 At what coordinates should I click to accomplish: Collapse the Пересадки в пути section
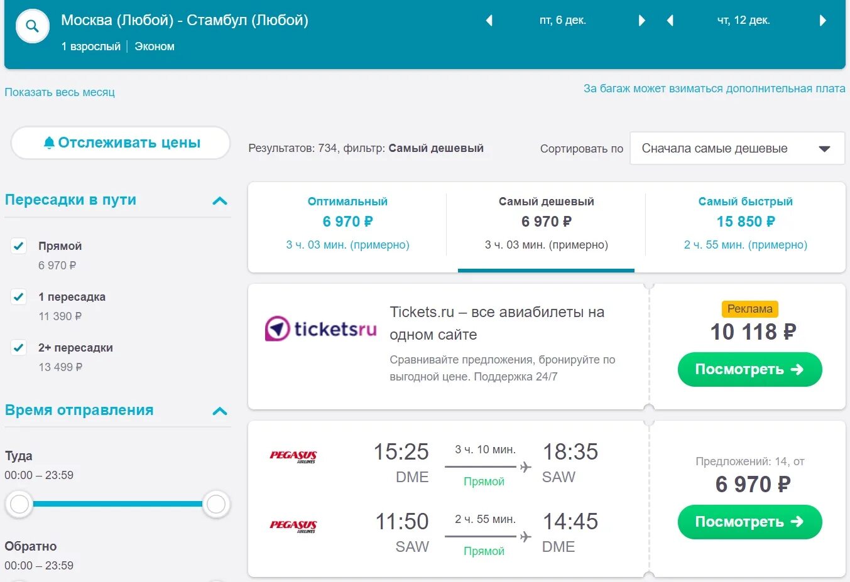coord(220,201)
